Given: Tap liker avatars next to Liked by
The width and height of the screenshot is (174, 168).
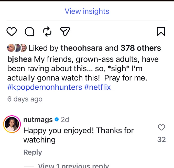Looking at the screenshot, I should (x=17, y=48).
